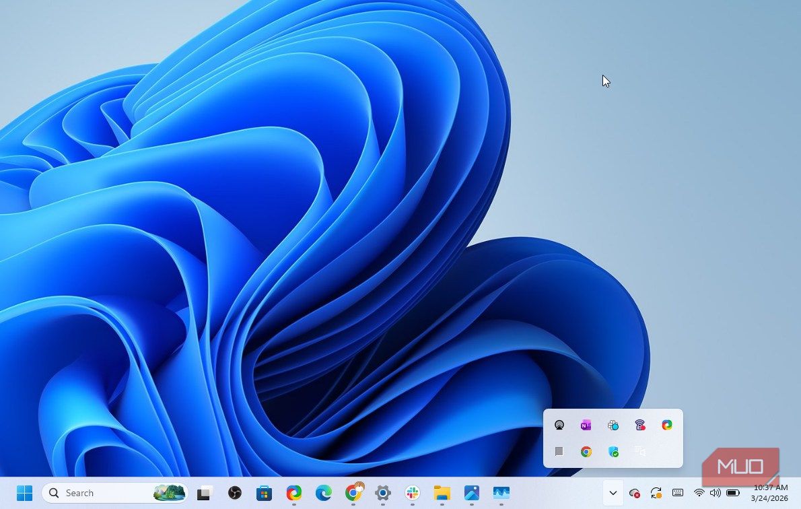
Task: Open Microsoft Edge from the taskbar
Action: coord(323,493)
